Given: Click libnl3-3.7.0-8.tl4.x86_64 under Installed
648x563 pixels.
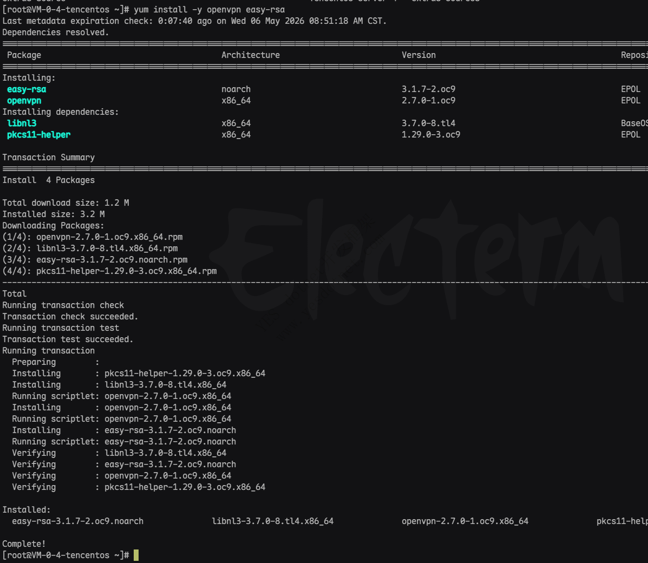Looking at the screenshot, I should coord(273,521).
